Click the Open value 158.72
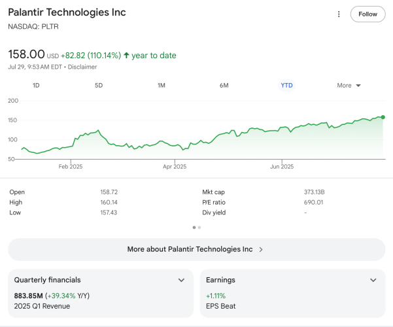 coord(109,192)
